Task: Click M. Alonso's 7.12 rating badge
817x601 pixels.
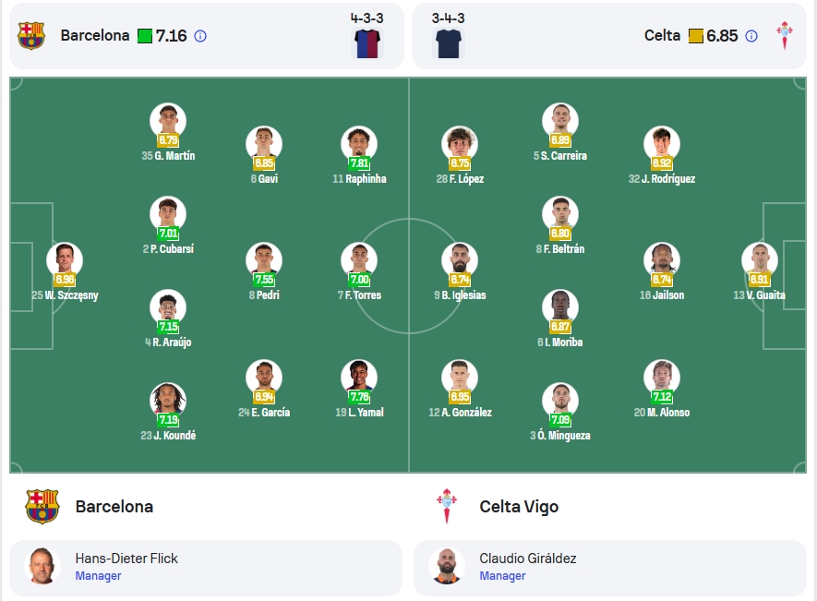Action: 662,397
